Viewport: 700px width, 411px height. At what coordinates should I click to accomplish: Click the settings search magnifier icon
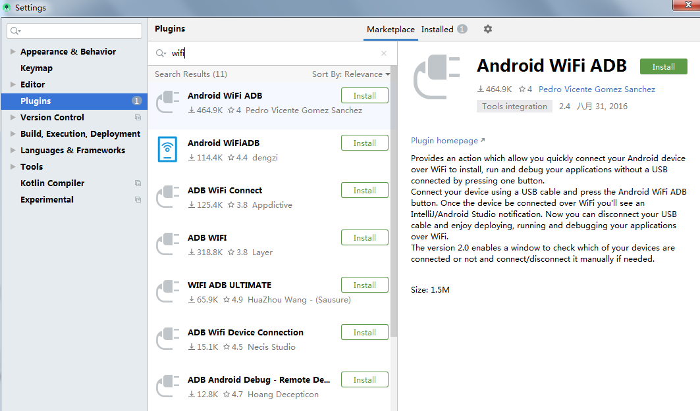pyautogui.click(x=15, y=31)
